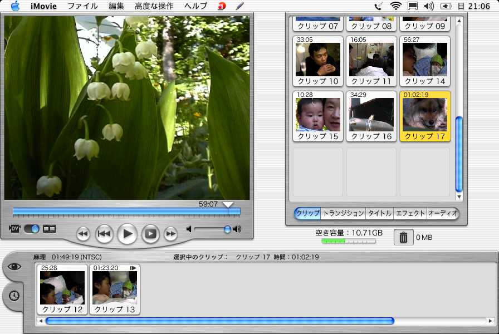Switch to the timeline clock tab
The width and height of the screenshot is (499, 334).
14,296
